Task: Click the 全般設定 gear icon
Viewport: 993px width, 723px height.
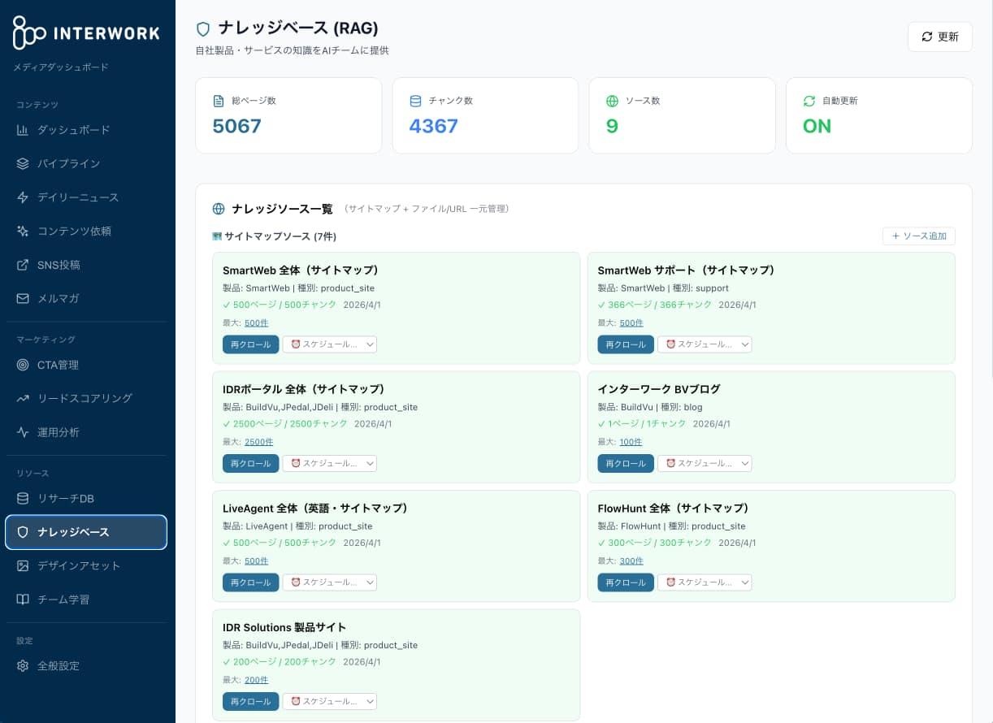Action: pos(23,665)
